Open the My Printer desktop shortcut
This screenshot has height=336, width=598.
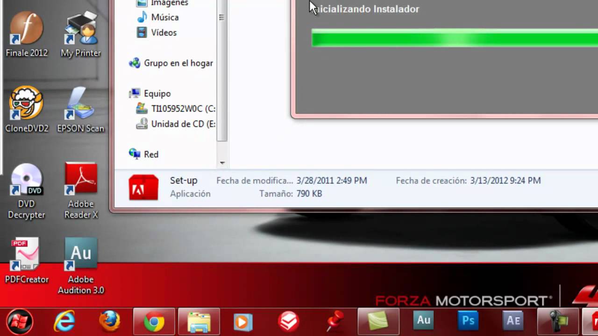click(x=81, y=34)
